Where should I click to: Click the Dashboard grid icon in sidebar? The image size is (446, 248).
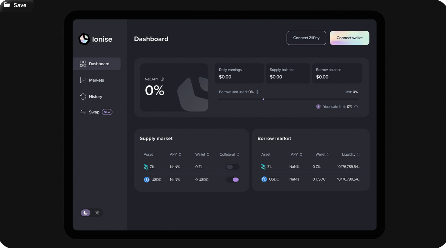(83, 64)
